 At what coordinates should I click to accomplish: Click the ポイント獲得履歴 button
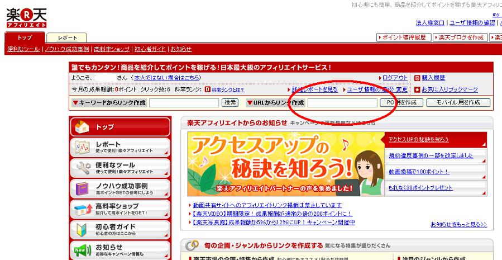tap(403, 37)
